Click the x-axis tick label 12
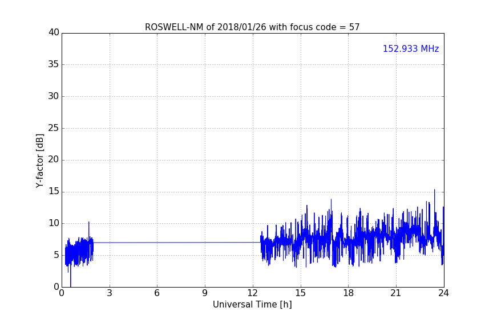493x328 pixels. (x=252, y=293)
